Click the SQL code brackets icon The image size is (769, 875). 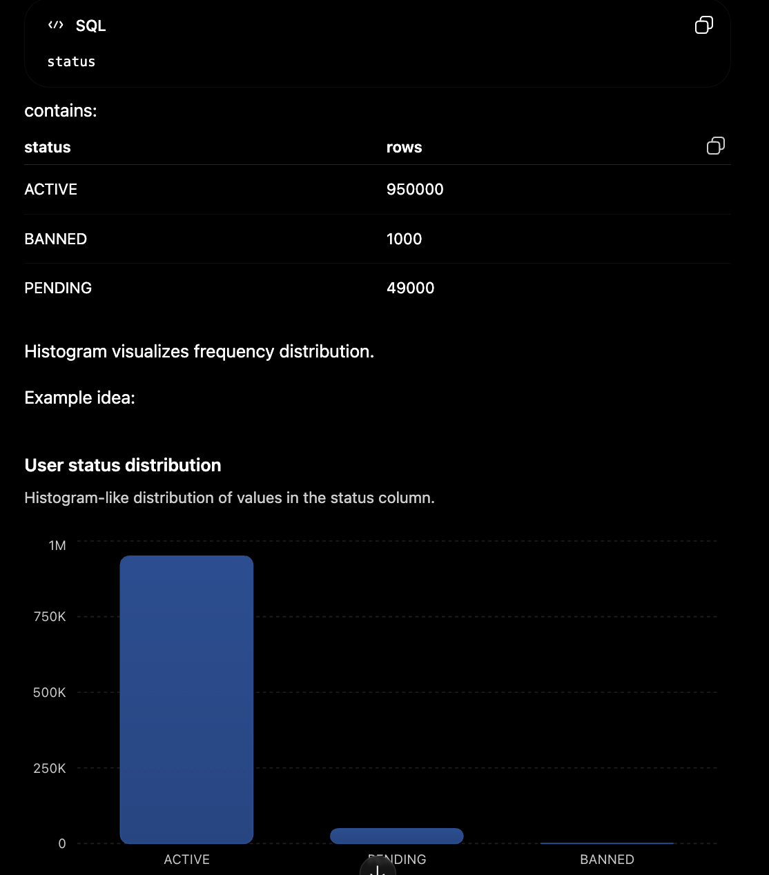[x=56, y=26]
